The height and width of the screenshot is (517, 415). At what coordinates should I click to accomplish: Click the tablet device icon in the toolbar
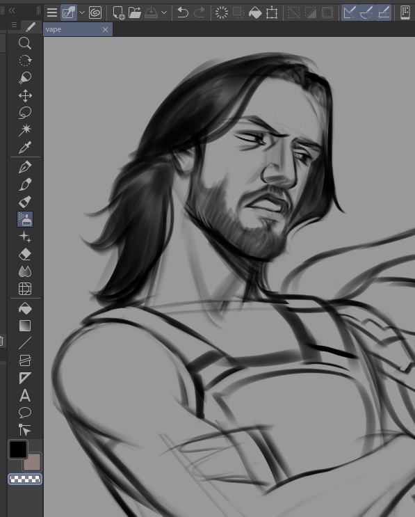coord(405,13)
